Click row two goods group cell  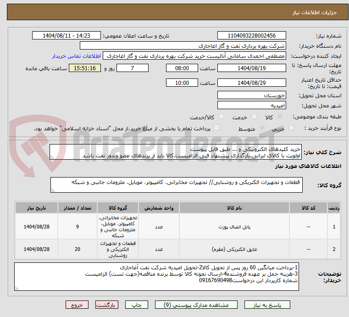click(118, 249)
